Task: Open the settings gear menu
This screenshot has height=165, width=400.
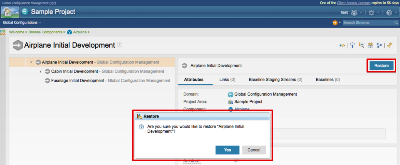Action: point(371,12)
